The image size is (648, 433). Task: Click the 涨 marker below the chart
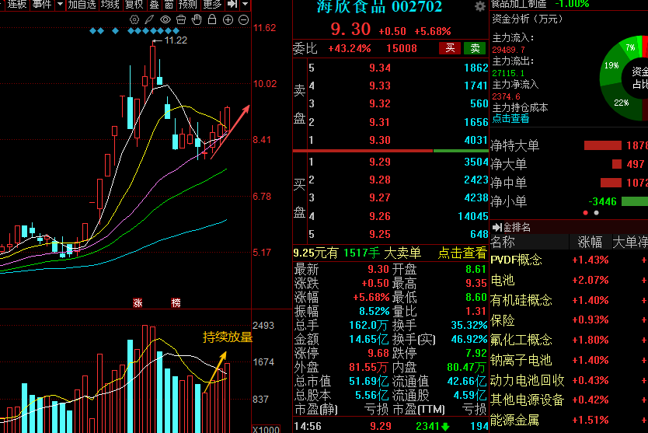pyautogui.click(x=138, y=302)
